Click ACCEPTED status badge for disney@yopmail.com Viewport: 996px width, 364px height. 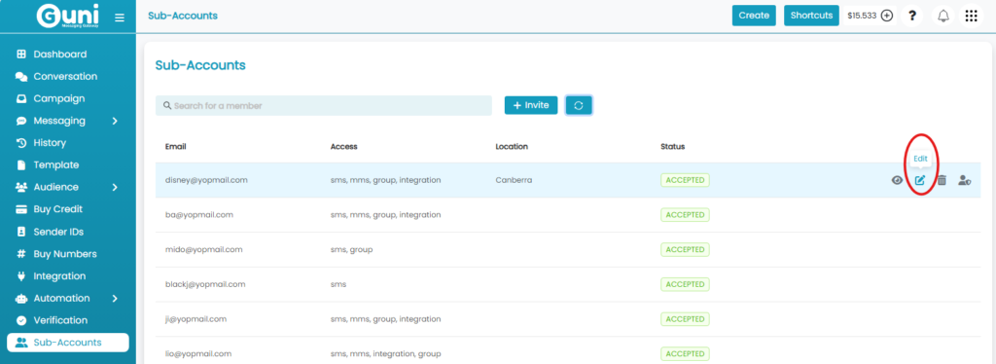(685, 180)
